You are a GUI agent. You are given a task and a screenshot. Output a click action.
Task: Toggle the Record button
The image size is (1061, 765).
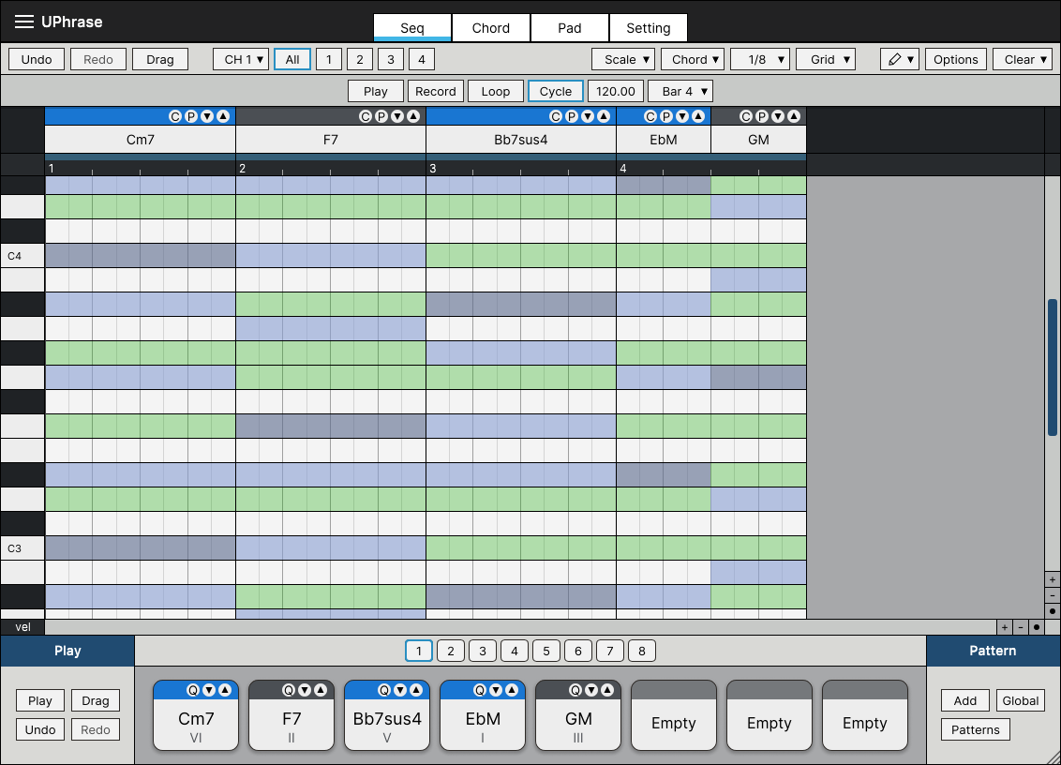click(x=436, y=91)
